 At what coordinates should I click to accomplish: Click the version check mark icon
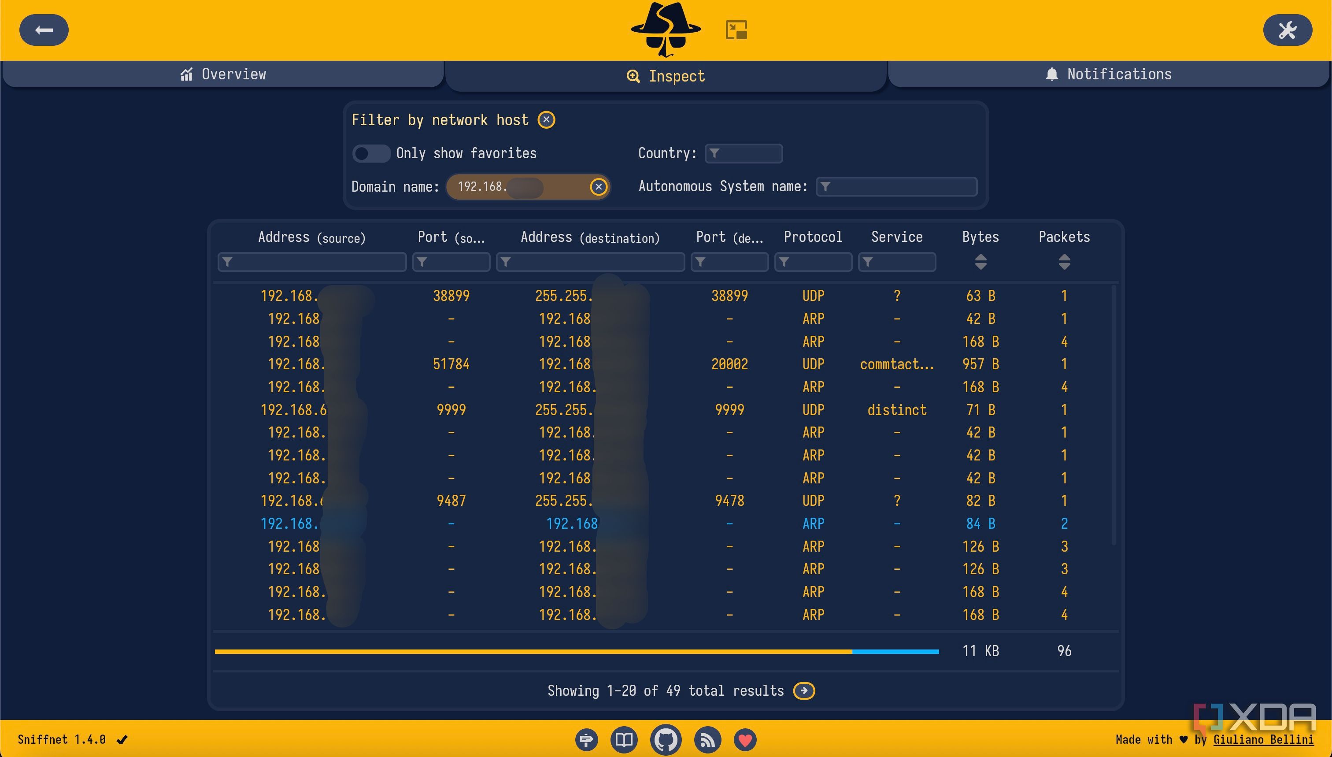pos(122,739)
